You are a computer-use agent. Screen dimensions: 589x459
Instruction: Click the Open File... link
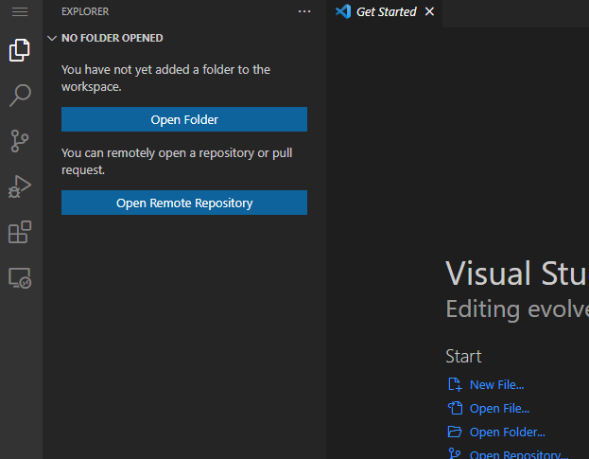point(499,408)
